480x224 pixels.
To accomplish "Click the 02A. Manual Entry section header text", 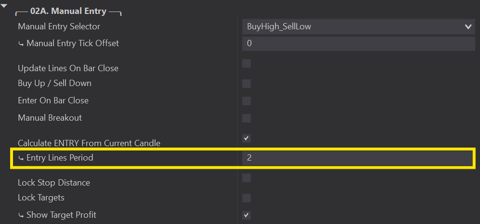I will click(x=68, y=11).
